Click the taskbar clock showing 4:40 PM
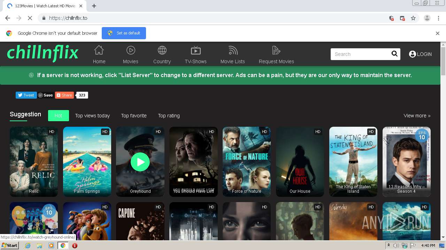The width and height of the screenshot is (446, 250). pos(428,245)
